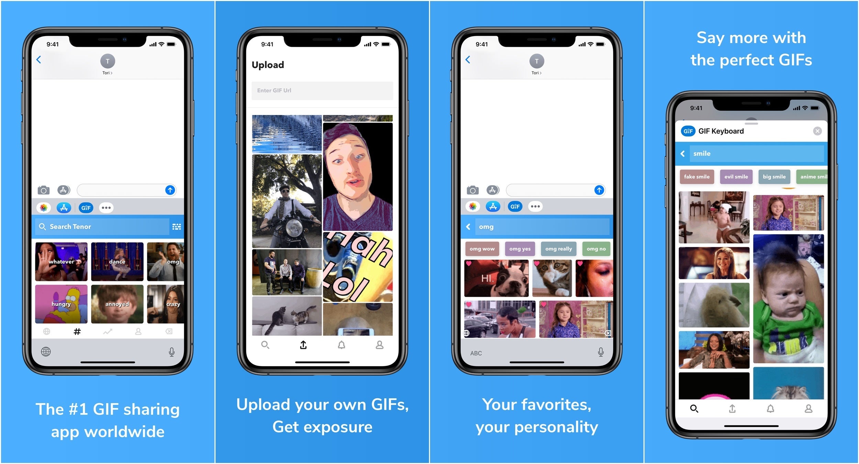Select the 'omg no' filter tab
The height and width of the screenshot is (464, 859).
click(597, 248)
